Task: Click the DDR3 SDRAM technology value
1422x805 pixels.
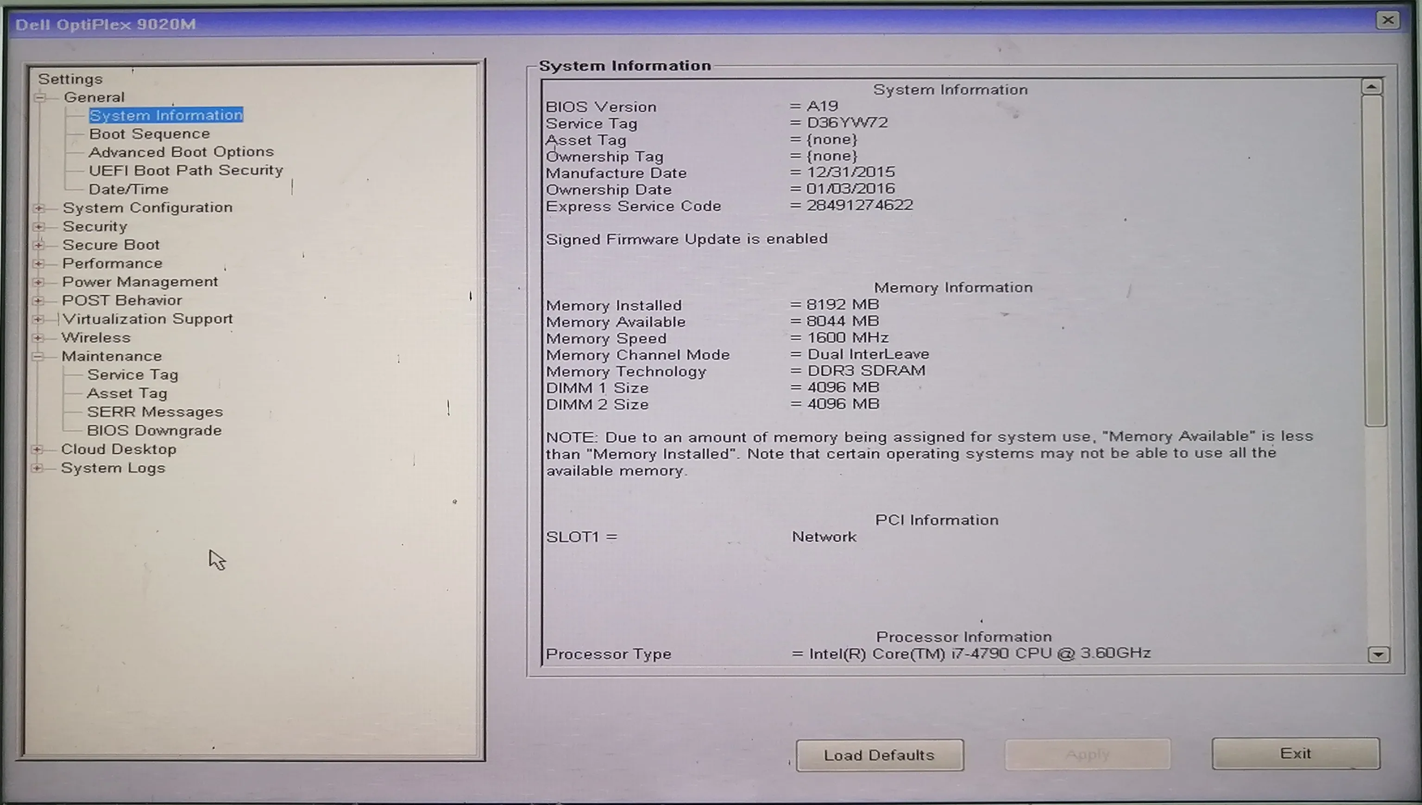Action: pos(866,371)
